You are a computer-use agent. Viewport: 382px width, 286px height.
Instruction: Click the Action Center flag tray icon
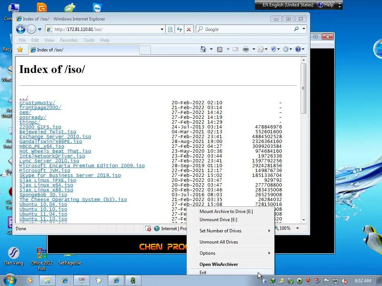click(x=326, y=281)
